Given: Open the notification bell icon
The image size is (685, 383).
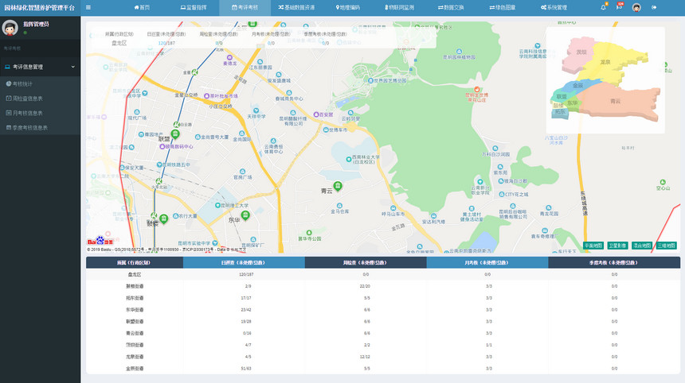Looking at the screenshot, I should pyautogui.click(x=603, y=7).
